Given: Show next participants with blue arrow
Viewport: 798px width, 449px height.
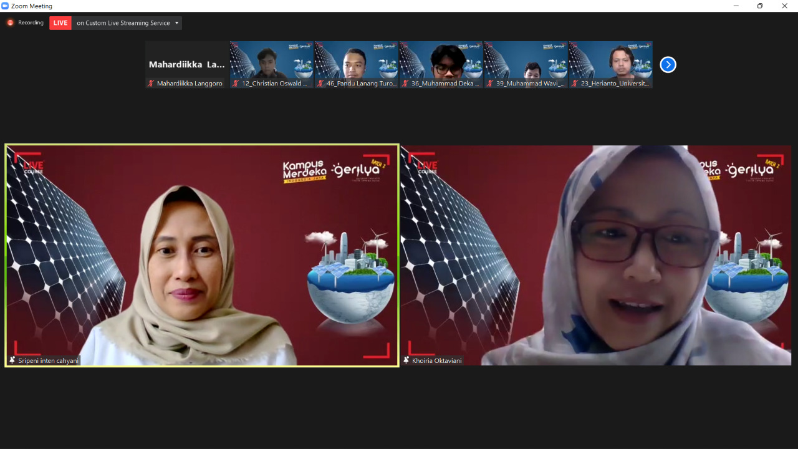Looking at the screenshot, I should click(668, 65).
